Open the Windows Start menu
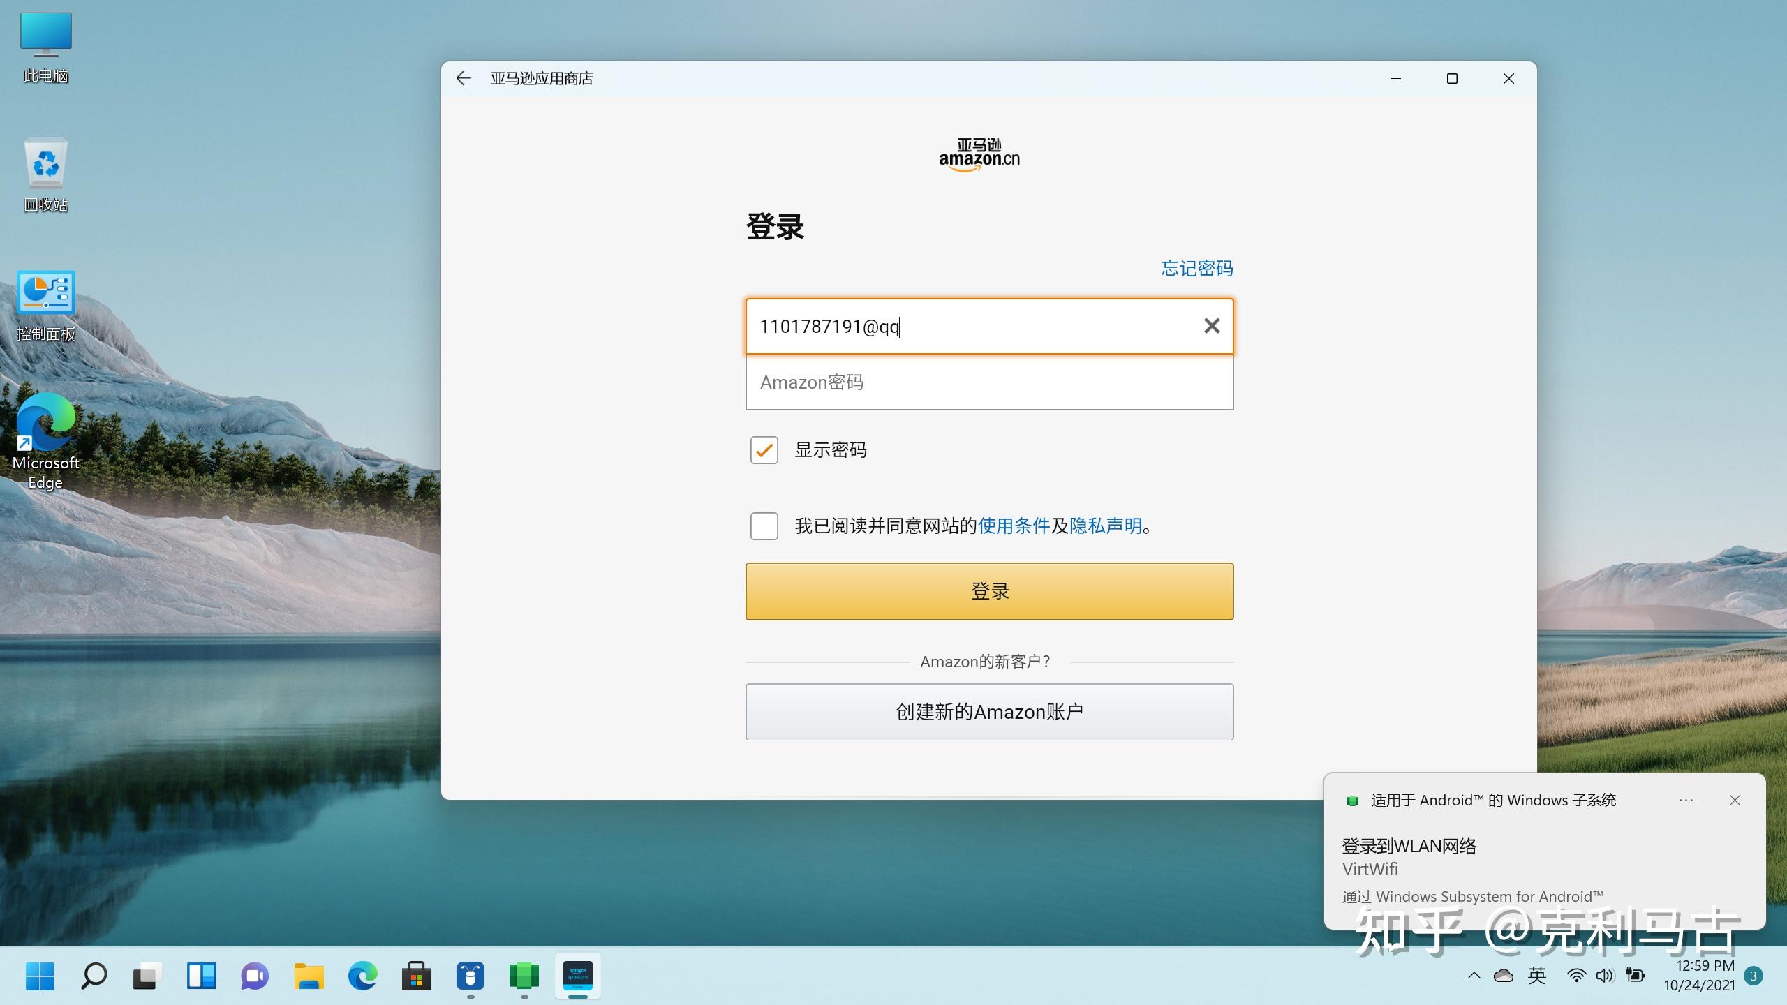Image resolution: width=1787 pixels, height=1005 pixels. (x=40, y=976)
